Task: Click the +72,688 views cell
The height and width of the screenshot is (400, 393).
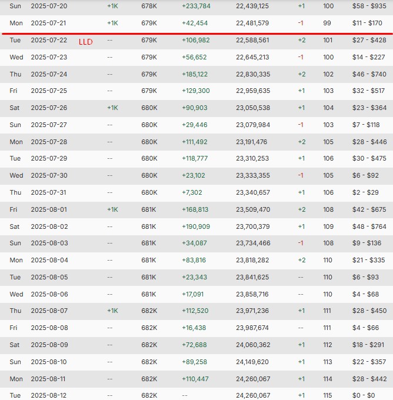Action: 194,345
